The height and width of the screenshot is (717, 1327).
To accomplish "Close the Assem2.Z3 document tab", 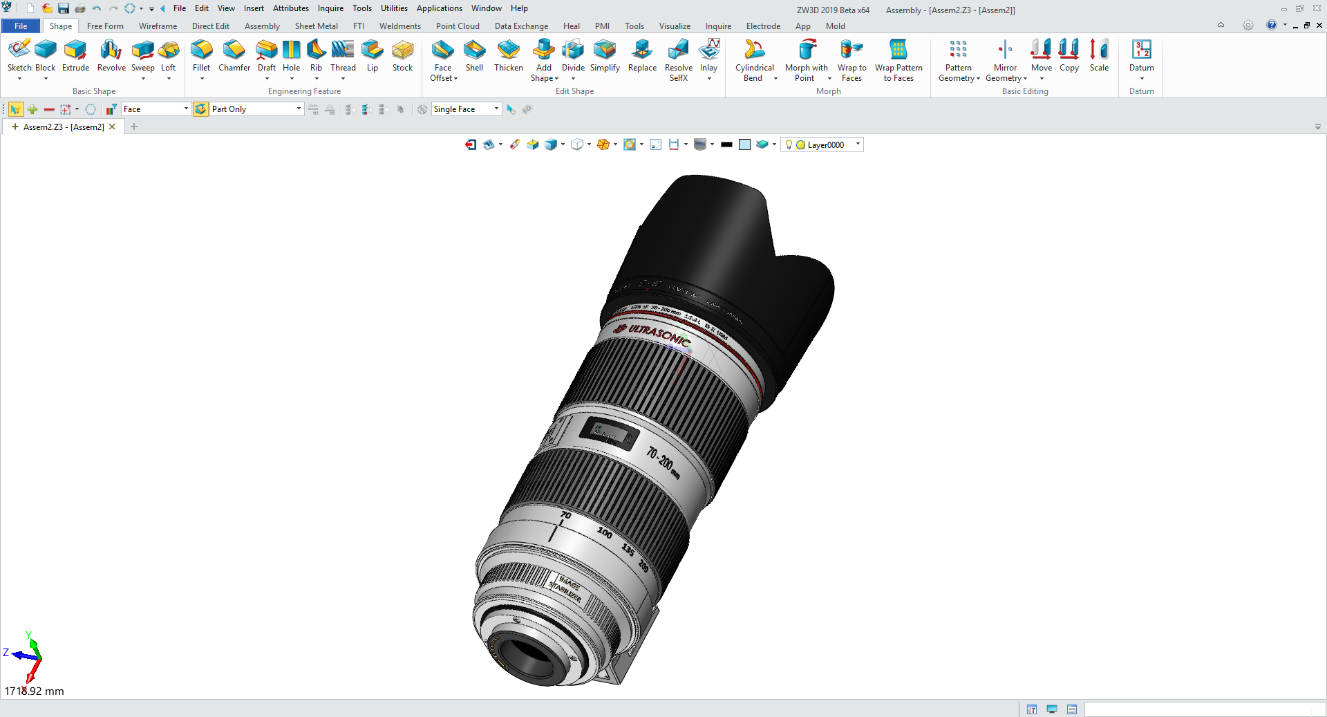I will coord(112,127).
